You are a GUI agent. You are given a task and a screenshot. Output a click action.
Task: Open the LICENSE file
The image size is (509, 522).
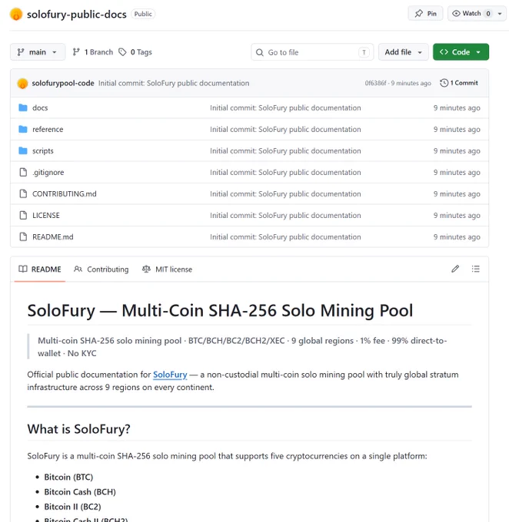(x=46, y=216)
